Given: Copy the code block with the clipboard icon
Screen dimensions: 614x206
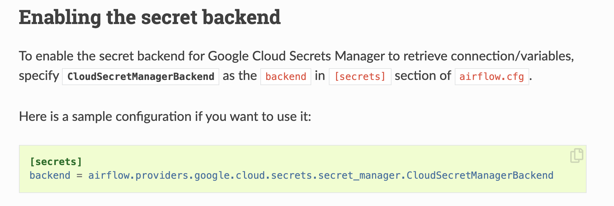Looking at the screenshot, I should pyautogui.click(x=576, y=156).
